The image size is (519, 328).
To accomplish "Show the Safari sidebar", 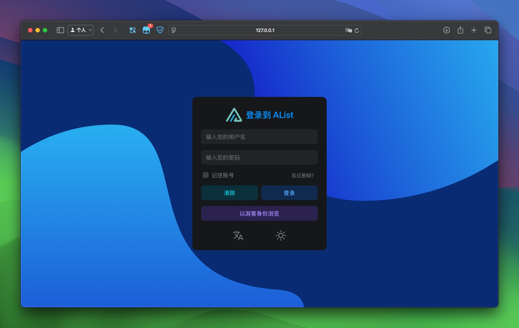I will (60, 30).
